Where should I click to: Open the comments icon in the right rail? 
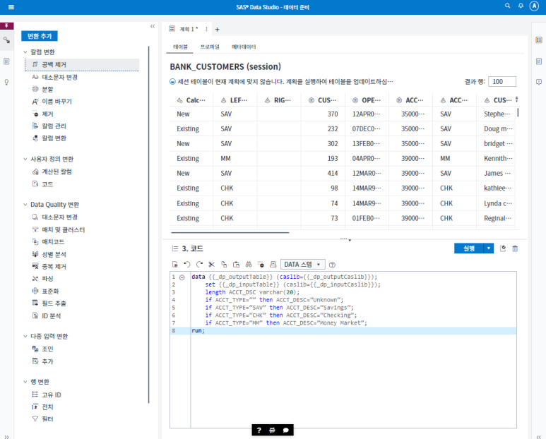point(539,82)
